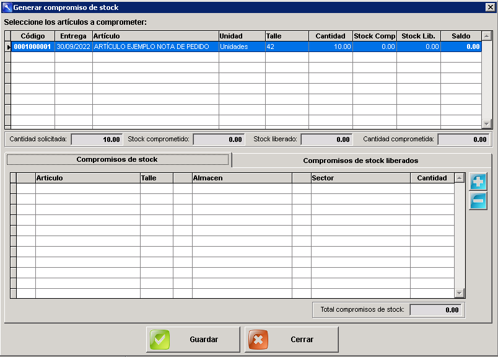The height and width of the screenshot is (357, 498).
Task: Open Compromisos de stock liberados tab
Action: [x=360, y=161]
